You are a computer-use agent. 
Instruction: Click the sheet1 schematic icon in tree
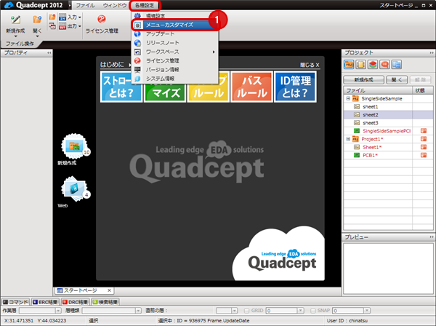(357, 107)
